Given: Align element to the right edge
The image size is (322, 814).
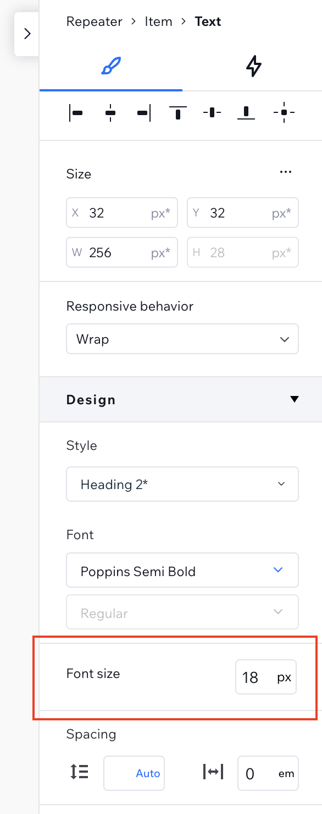Looking at the screenshot, I should point(144,113).
